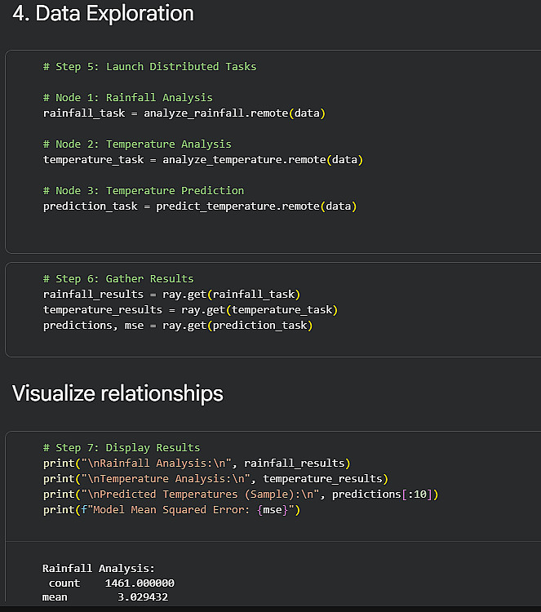Viewport: 541px width, 612px height.
Task: Click the print Temperature Analysis statement
Action: pyautogui.click(x=215, y=478)
